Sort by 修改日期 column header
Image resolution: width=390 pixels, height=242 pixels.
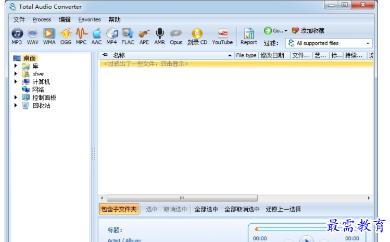click(x=274, y=55)
